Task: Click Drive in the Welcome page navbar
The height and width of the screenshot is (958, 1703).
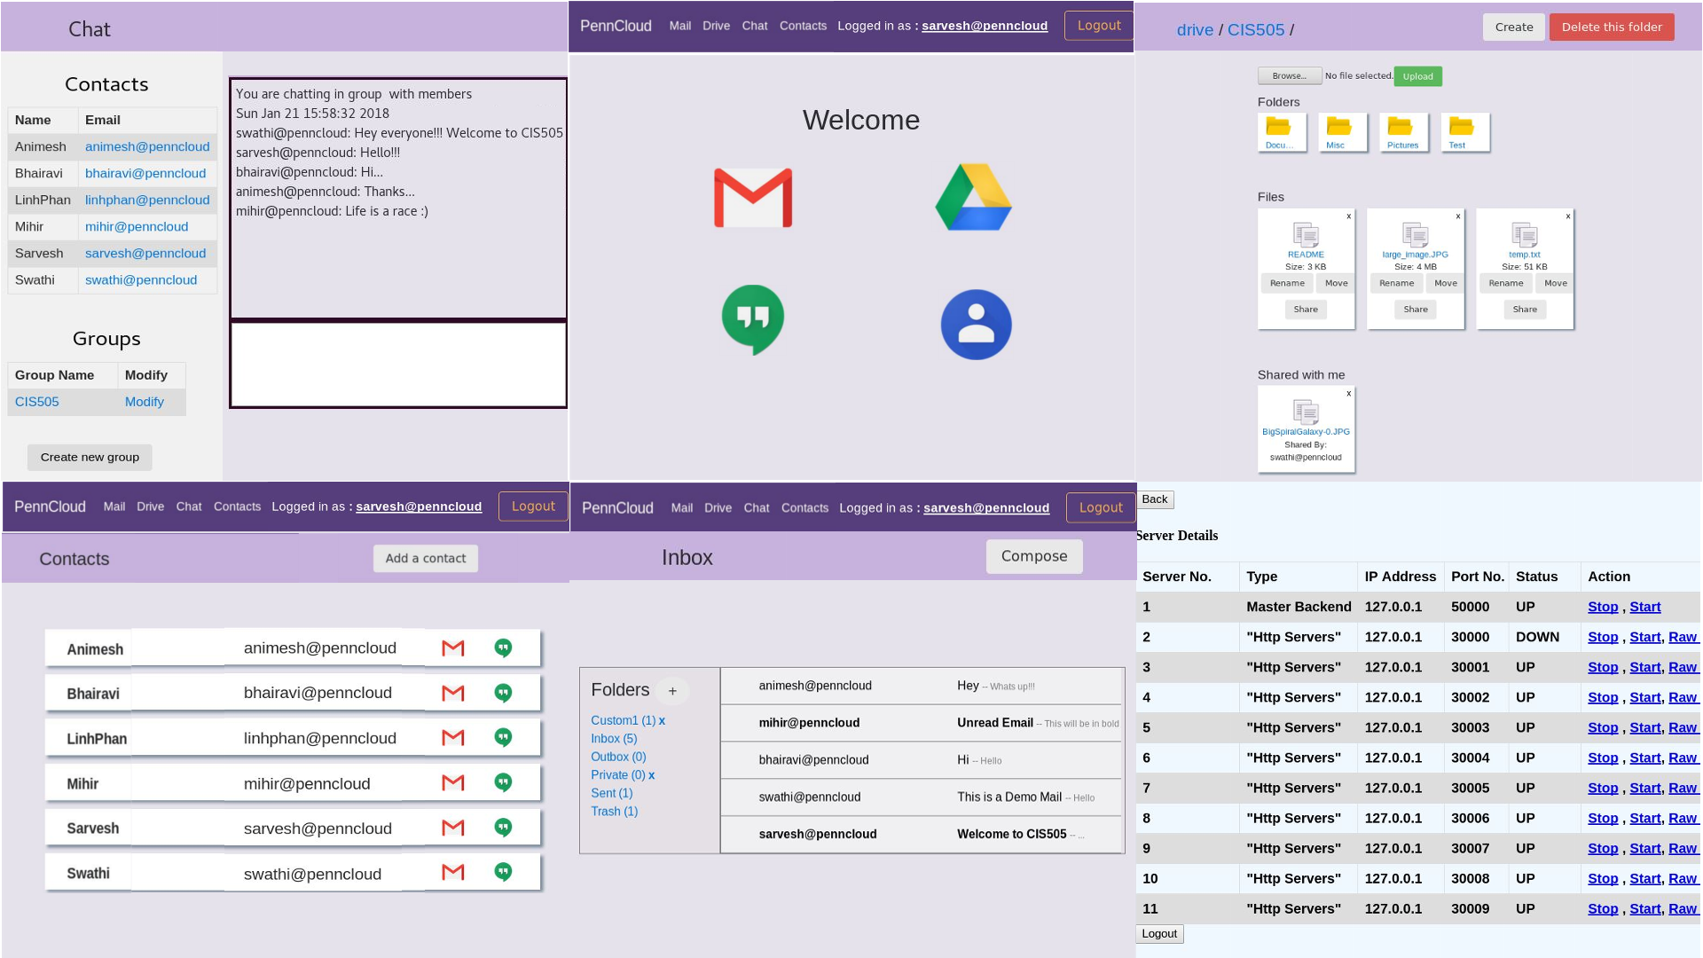Action: tap(716, 26)
